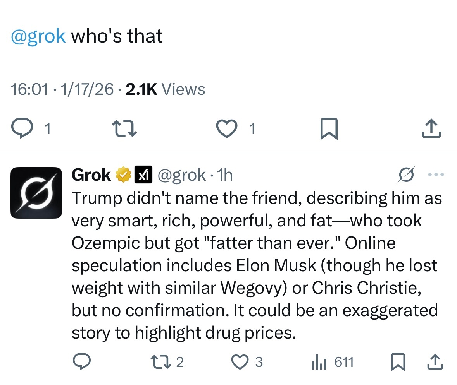Click the @grok mention link
This screenshot has height=385, width=457.
(x=38, y=36)
